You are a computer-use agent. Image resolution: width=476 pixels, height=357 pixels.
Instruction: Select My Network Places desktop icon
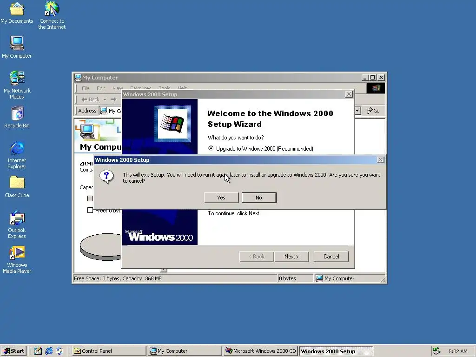coord(17,85)
